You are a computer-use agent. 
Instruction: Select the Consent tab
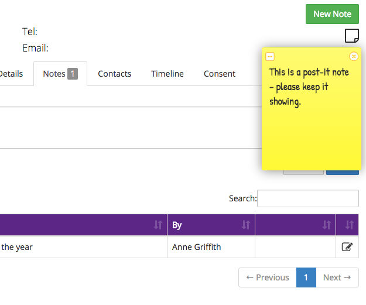pos(220,74)
